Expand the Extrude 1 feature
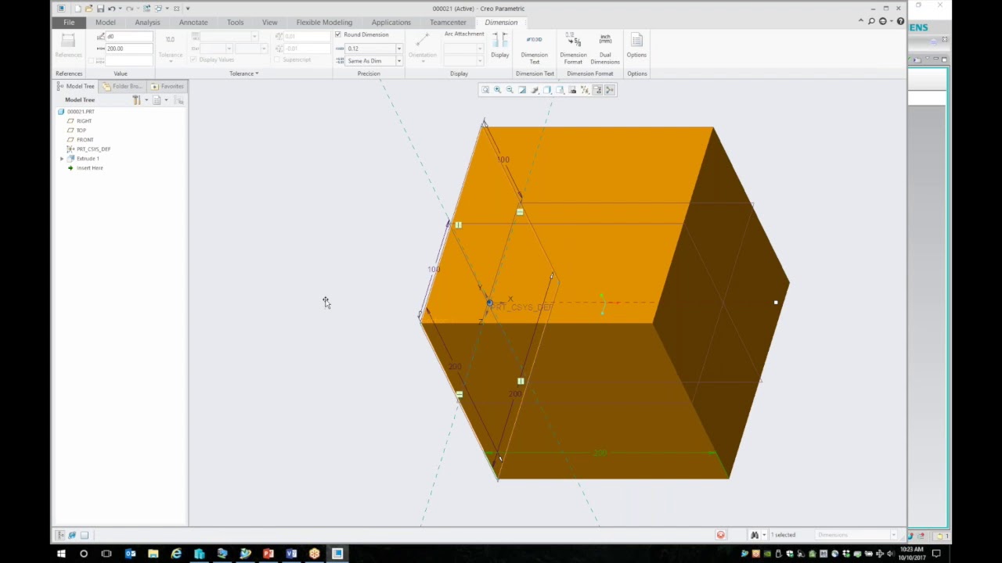Screen dimensions: 1002x563 point(62,159)
